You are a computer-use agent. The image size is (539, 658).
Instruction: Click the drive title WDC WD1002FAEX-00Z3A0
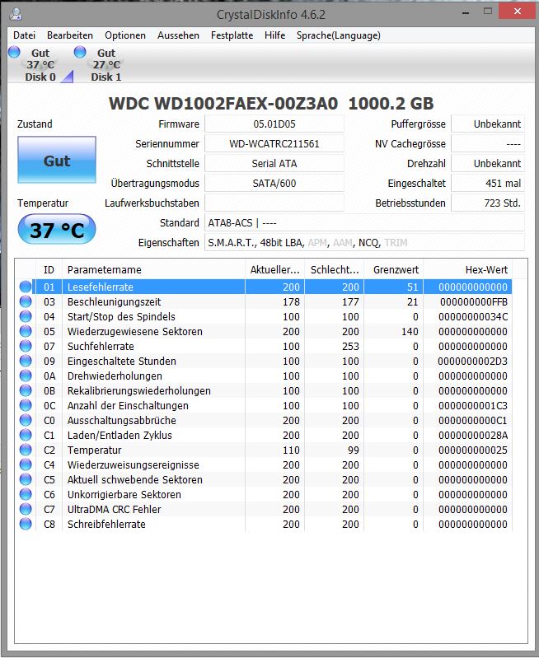click(x=223, y=103)
